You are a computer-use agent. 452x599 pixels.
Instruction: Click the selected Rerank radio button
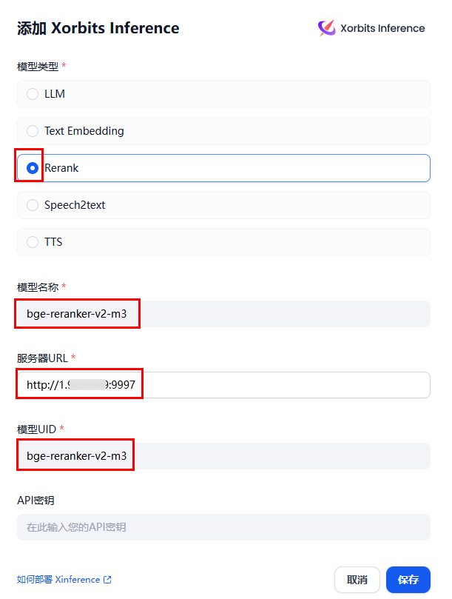(x=33, y=168)
